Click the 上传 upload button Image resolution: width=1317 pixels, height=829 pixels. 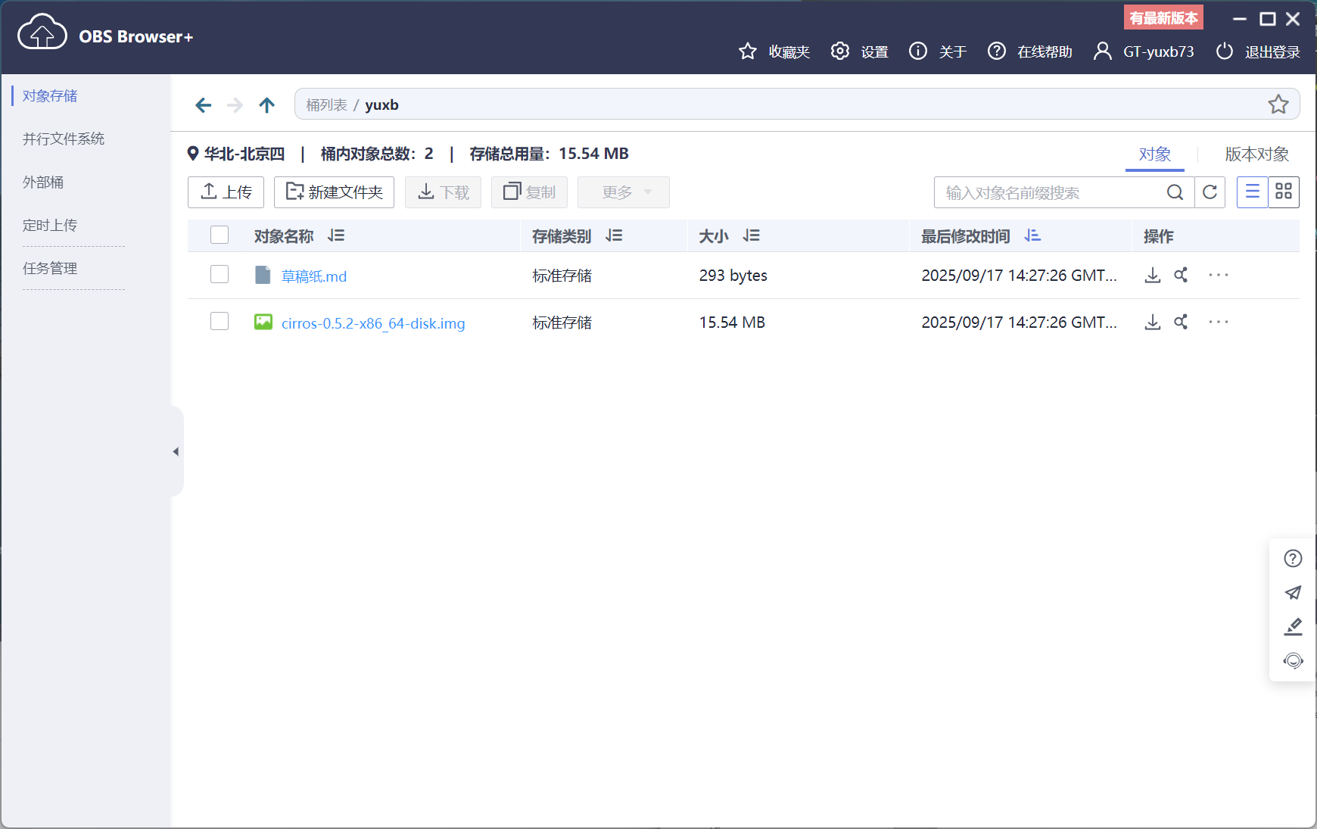[226, 192]
